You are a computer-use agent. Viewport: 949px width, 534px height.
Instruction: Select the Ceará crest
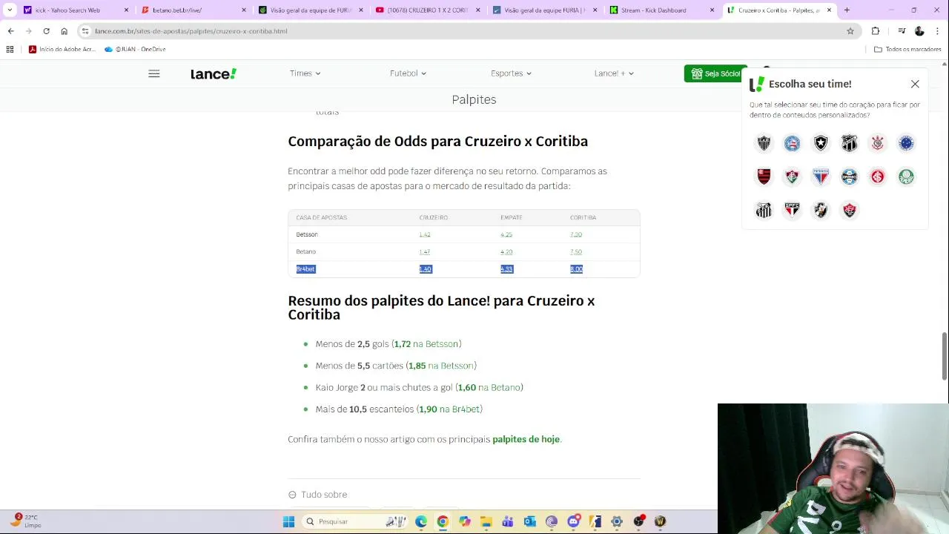(x=849, y=143)
